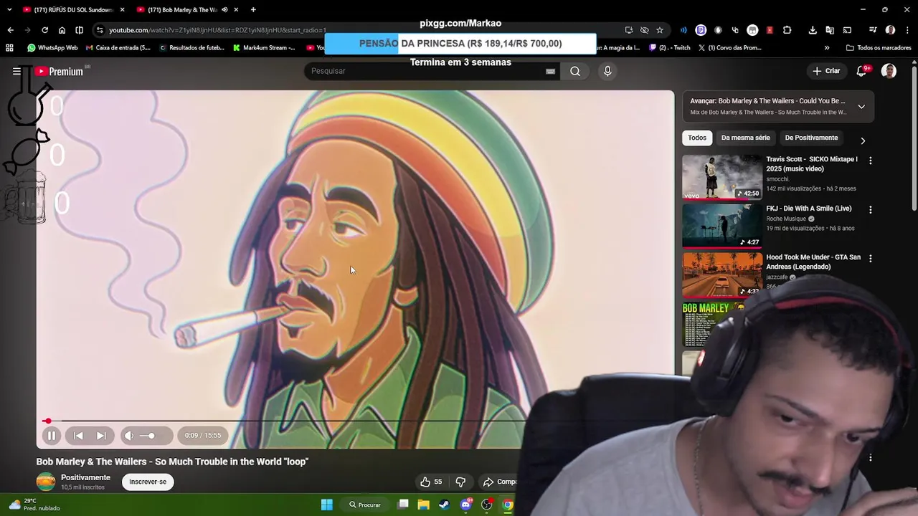
Task: Go back with browser back arrow
Action: (10, 30)
